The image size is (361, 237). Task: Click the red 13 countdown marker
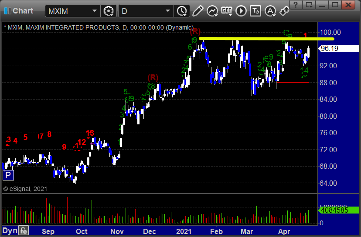tap(90, 133)
